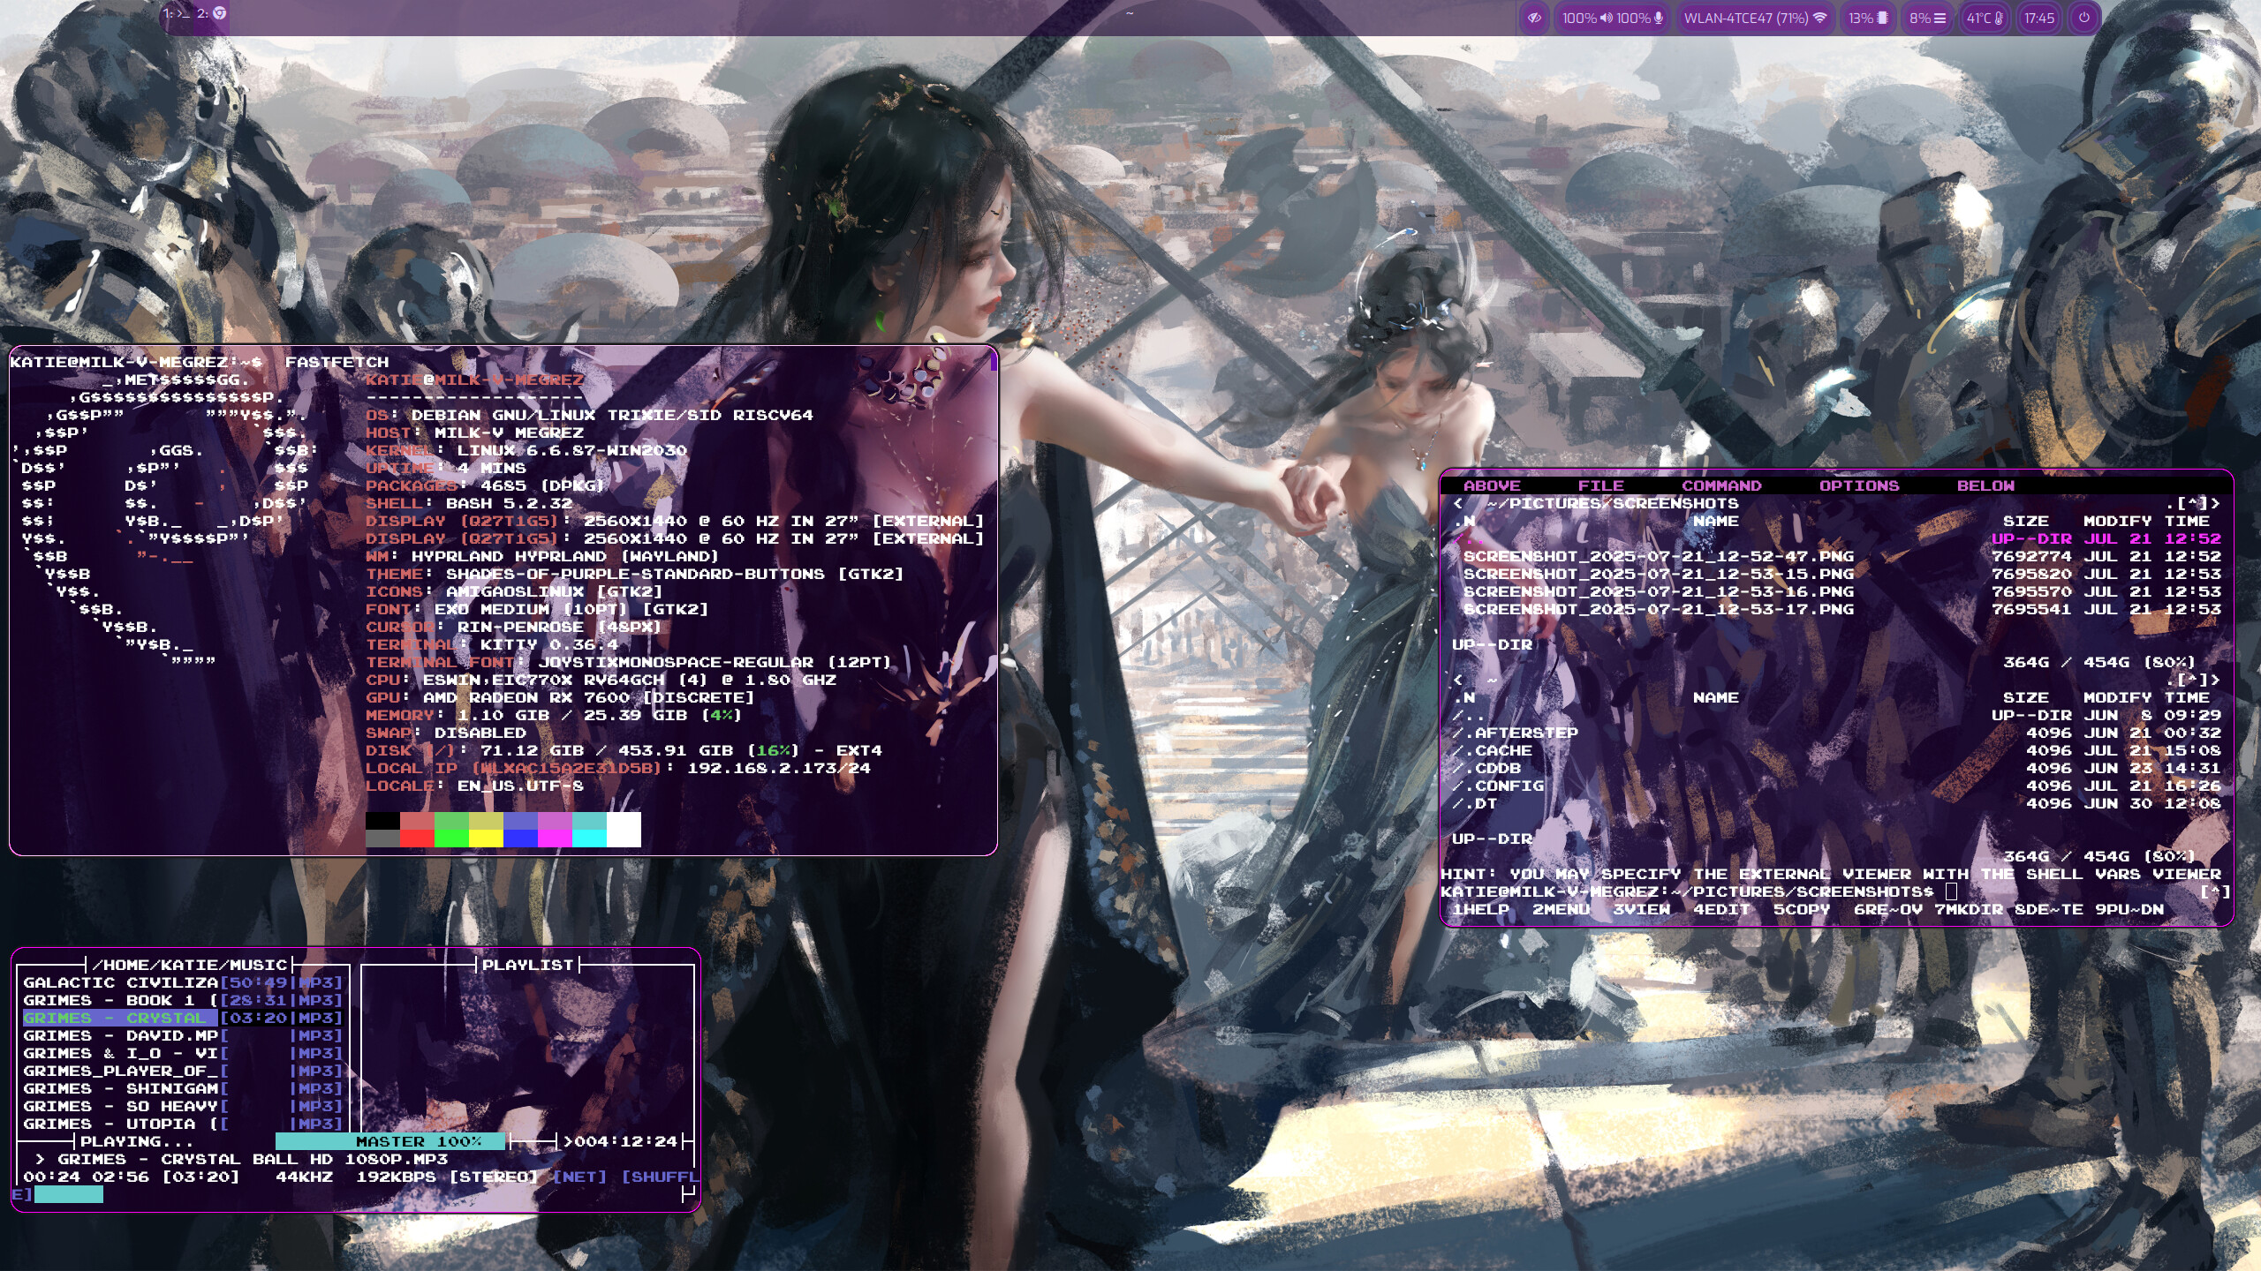Toggle the [STEREO] option in the music player

[x=493, y=1177]
